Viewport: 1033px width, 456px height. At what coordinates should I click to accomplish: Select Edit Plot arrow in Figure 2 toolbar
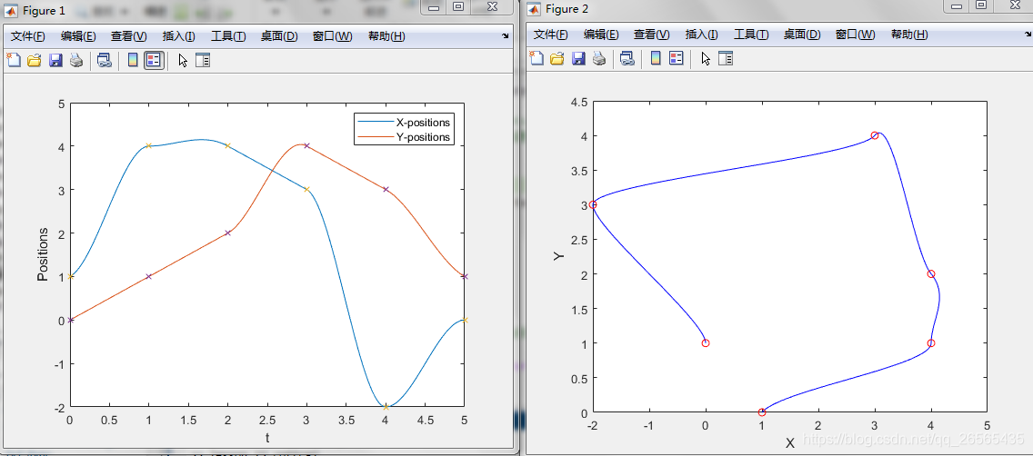[x=706, y=58]
